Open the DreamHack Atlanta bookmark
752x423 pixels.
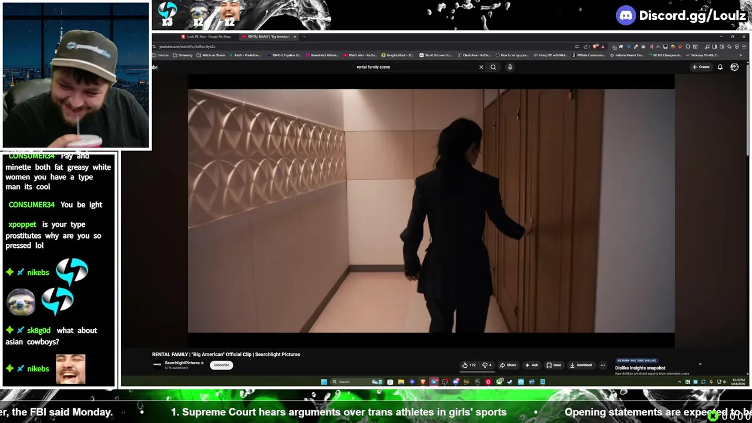pos(323,55)
